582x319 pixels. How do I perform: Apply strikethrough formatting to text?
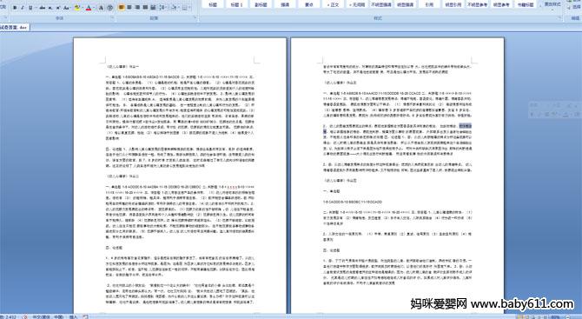click(x=43, y=8)
